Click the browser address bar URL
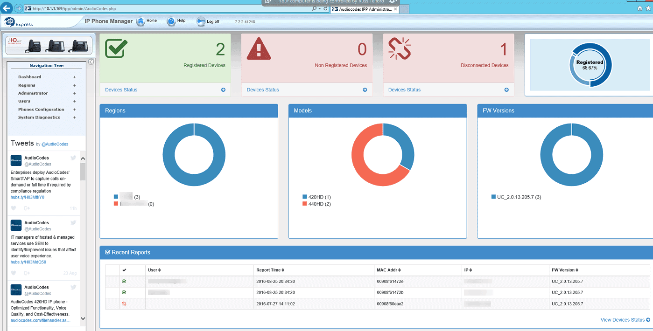The image size is (653, 331). tap(74, 9)
